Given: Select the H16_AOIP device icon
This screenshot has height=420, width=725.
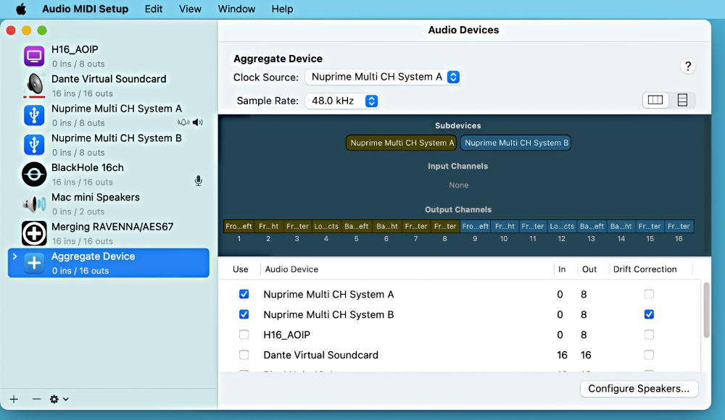Looking at the screenshot, I should (x=34, y=56).
